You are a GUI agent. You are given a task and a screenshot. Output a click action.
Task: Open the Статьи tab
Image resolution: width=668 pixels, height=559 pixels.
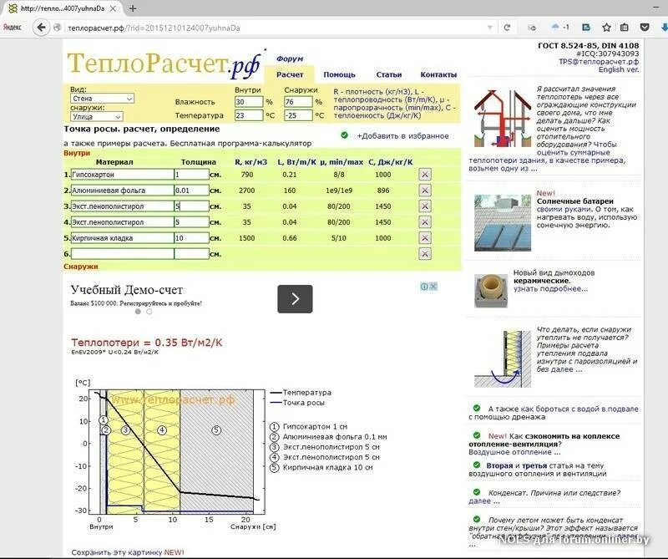388,74
